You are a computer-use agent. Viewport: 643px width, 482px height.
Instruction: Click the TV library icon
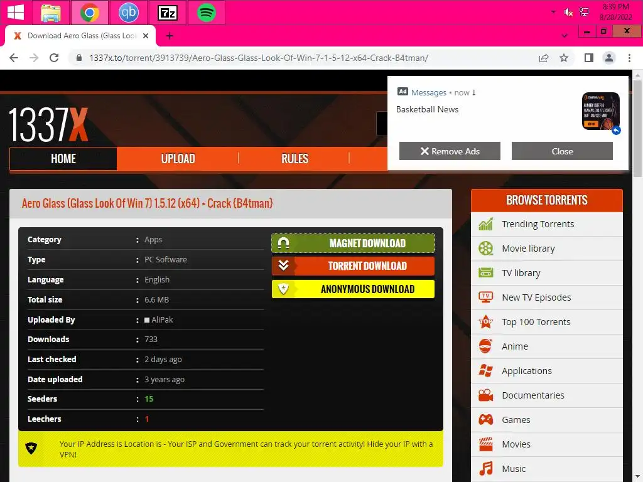(x=486, y=272)
